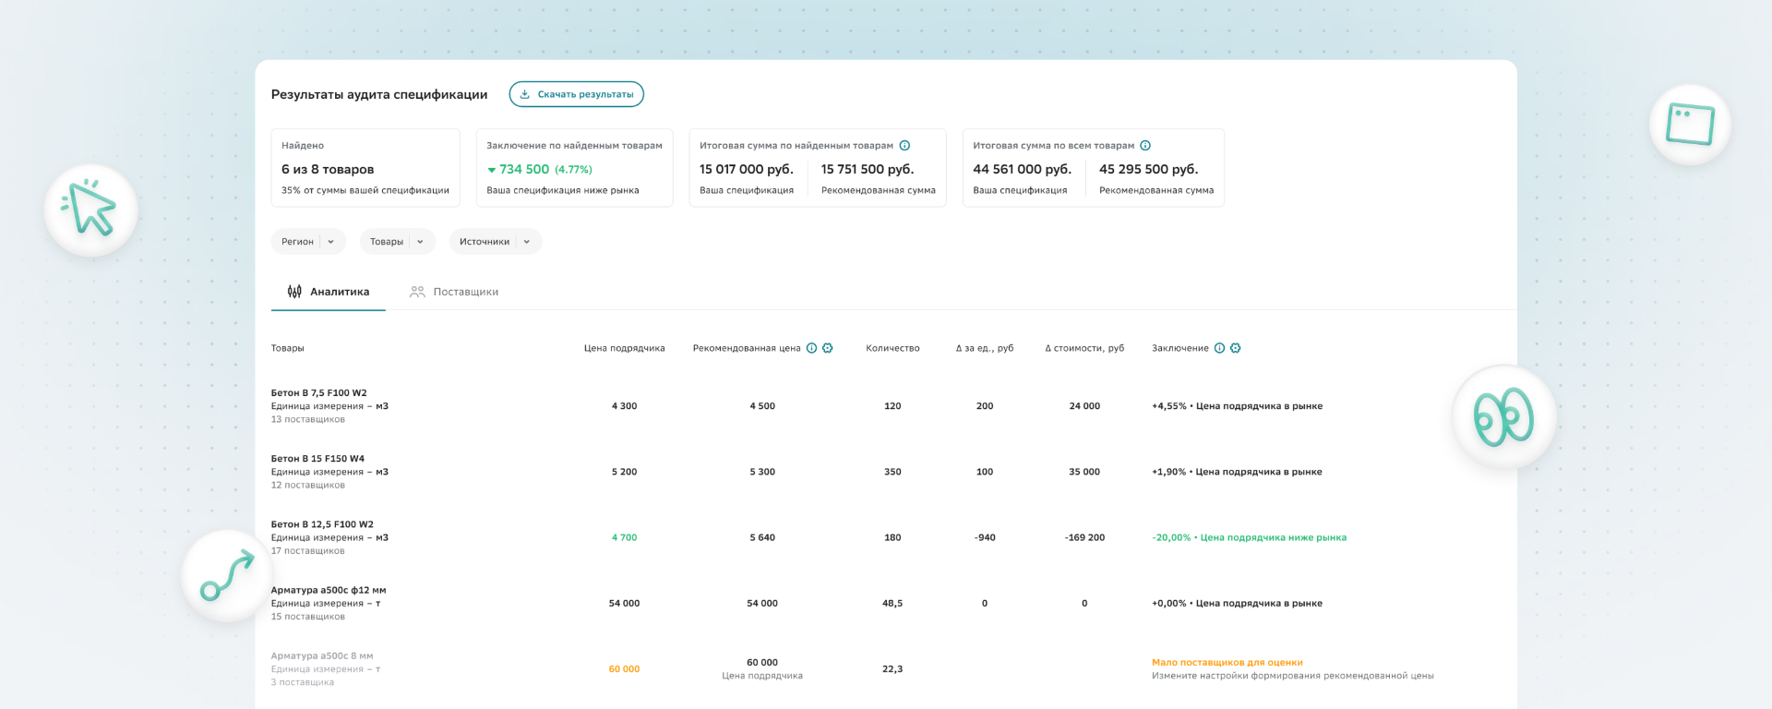This screenshot has height=709, width=1772.
Task: Click -20,00% Цена подрядчика ниже рынка conclusion
Action: [1250, 537]
